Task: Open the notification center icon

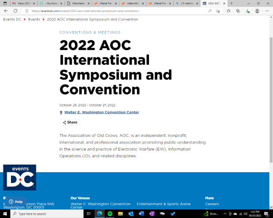Action: pos(267,214)
